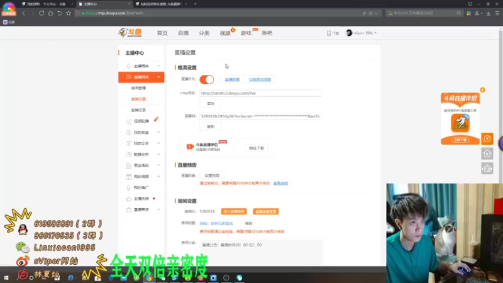
Task: Click the Douyu companion camera icon
Action: 190,147
